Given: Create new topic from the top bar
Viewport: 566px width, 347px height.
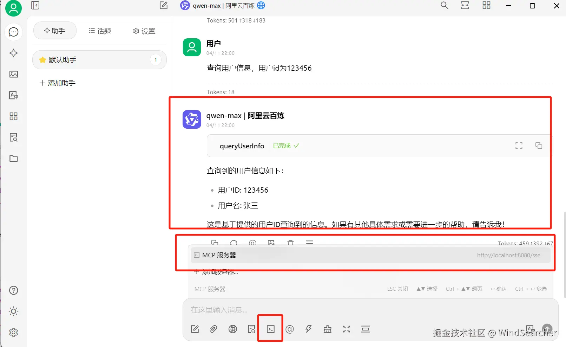Looking at the screenshot, I should (x=163, y=5).
